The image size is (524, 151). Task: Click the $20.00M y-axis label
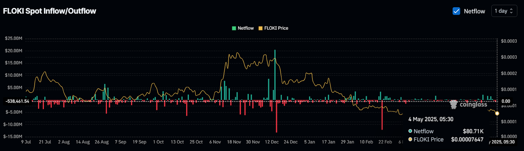pos(14,51)
